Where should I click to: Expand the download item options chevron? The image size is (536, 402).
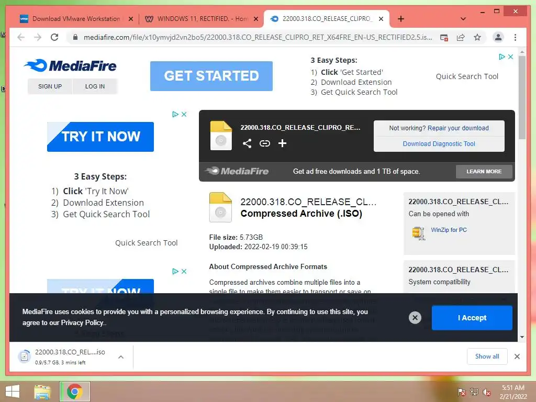coord(121,357)
